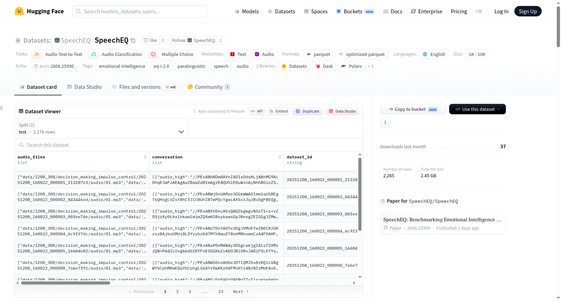Duplicate this dataset
The height and width of the screenshot is (301, 561).
pyautogui.click(x=307, y=111)
